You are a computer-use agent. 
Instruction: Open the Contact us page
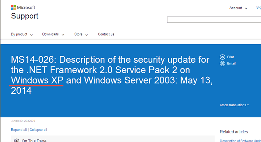point(106,34)
